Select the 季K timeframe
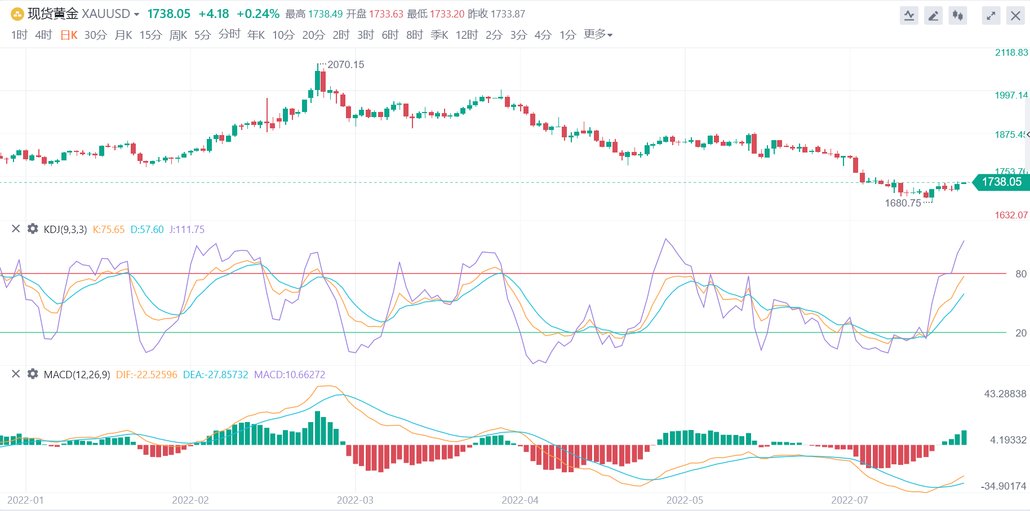 (x=439, y=35)
